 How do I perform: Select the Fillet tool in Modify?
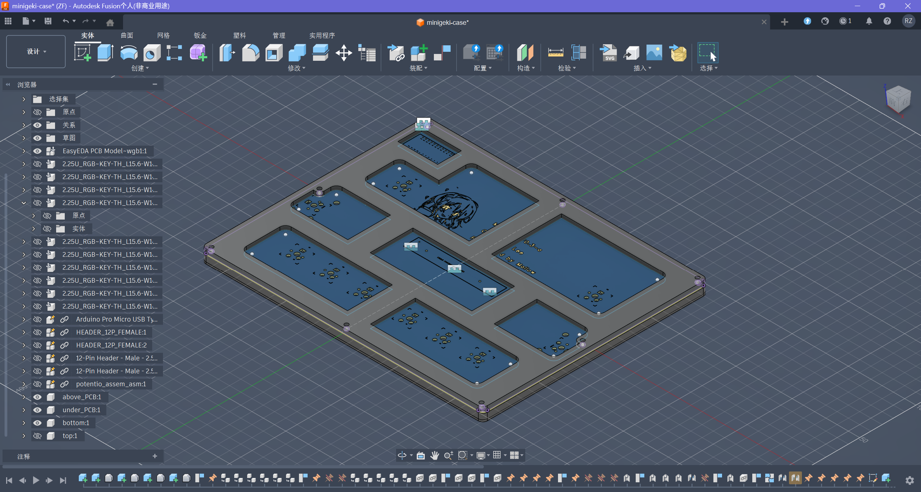(x=250, y=53)
